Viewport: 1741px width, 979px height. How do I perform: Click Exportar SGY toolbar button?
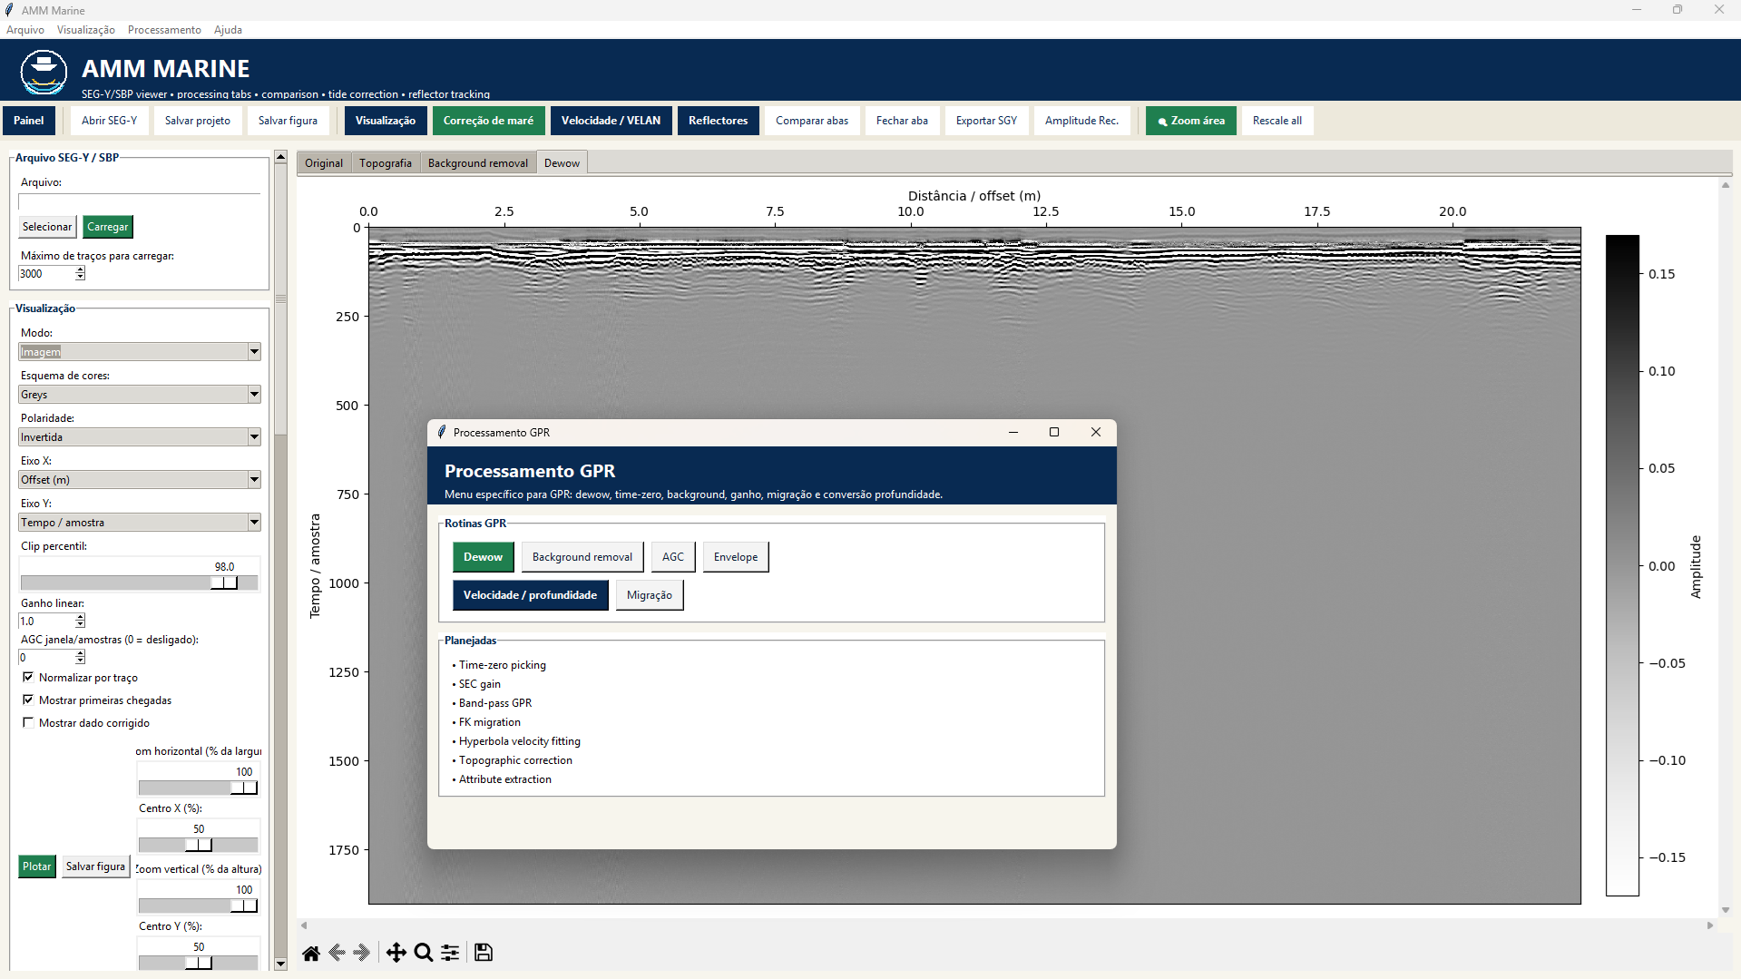tap(986, 121)
